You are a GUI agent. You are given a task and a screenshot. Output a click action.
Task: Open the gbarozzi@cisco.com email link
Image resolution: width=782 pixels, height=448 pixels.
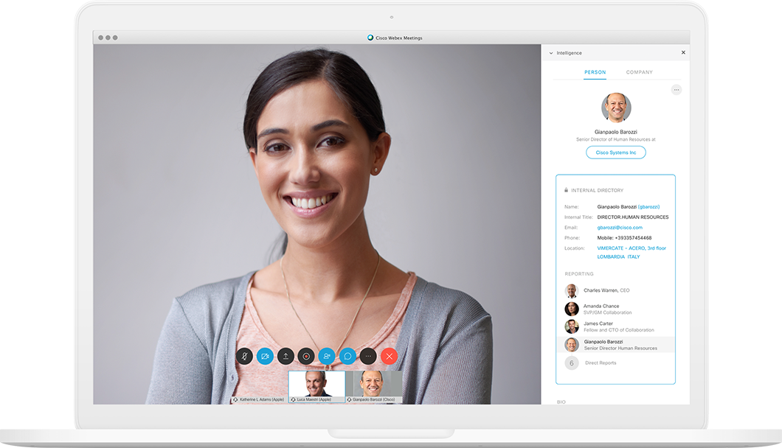620,228
